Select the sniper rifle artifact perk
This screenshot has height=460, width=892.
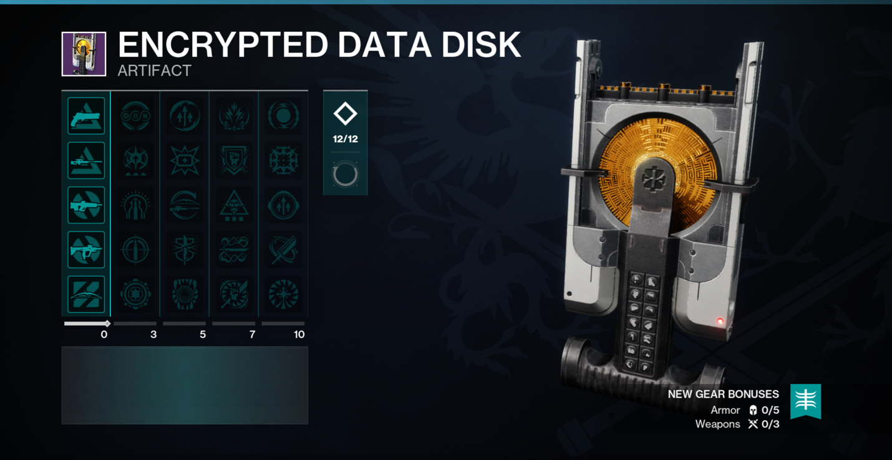[86, 161]
